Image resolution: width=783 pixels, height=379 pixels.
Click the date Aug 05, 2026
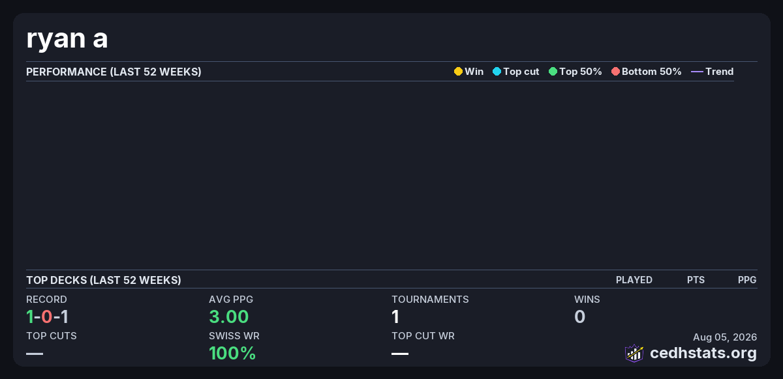pos(725,337)
